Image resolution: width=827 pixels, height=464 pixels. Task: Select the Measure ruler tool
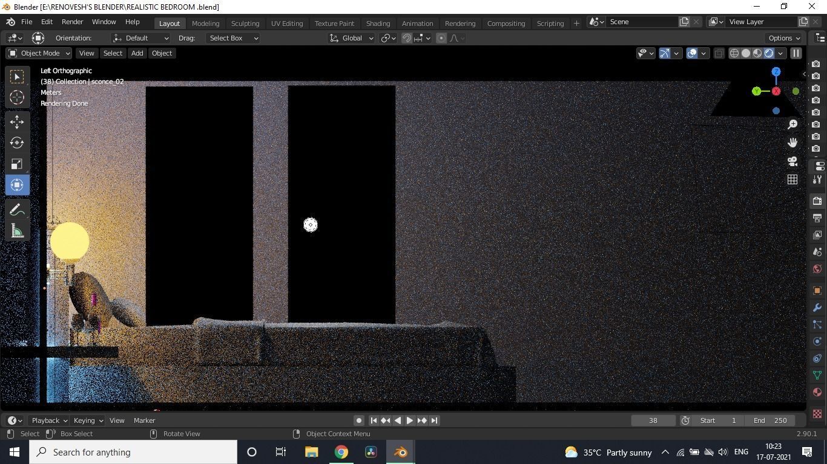[17, 231]
